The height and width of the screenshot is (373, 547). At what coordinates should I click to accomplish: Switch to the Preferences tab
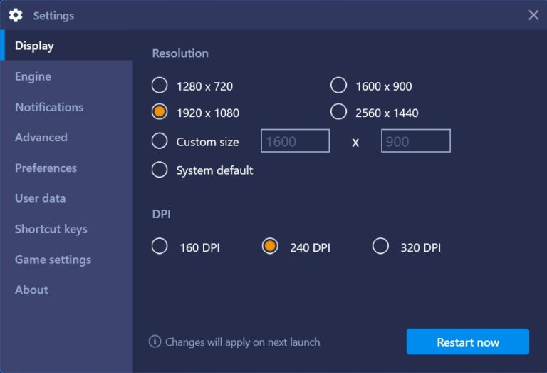point(66,168)
